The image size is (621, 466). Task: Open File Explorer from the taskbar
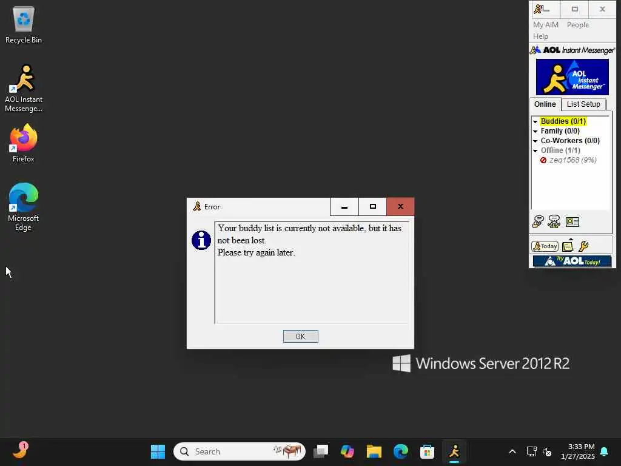tap(374, 451)
